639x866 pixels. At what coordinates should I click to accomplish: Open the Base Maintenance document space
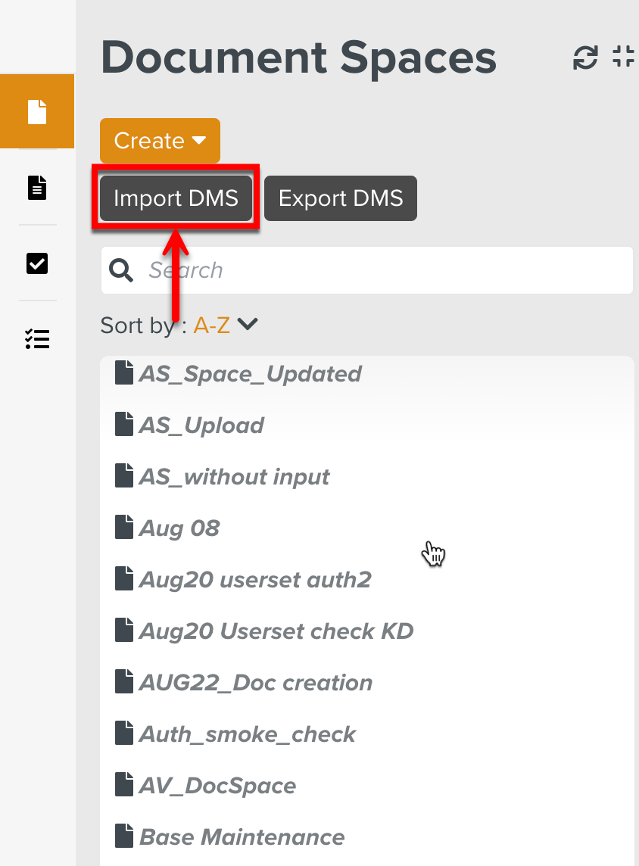click(242, 837)
